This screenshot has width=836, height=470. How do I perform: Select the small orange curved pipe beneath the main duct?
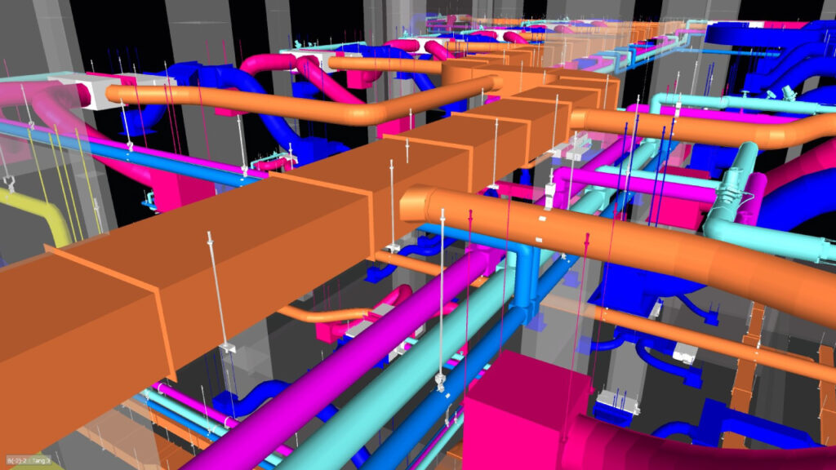(x=327, y=314)
